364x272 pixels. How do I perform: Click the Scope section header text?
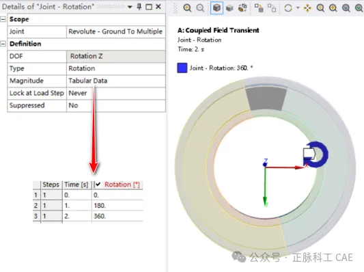coord(19,19)
